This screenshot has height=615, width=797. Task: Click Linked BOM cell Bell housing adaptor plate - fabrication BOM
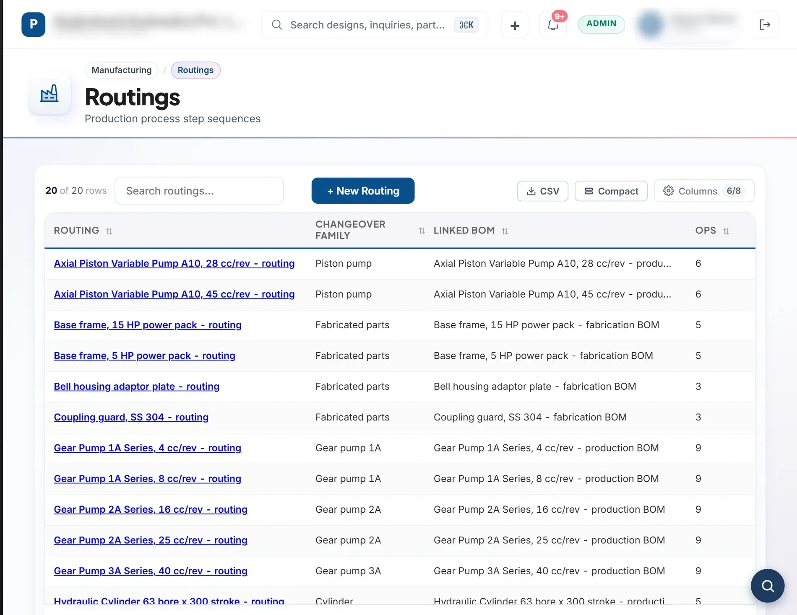point(535,387)
